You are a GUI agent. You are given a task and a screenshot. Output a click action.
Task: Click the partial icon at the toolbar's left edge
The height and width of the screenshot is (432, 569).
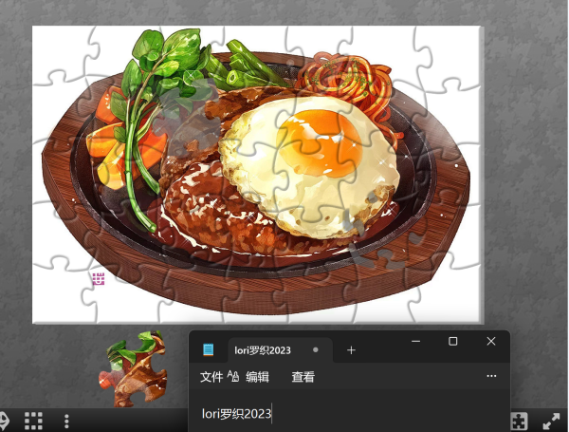coord(4,422)
